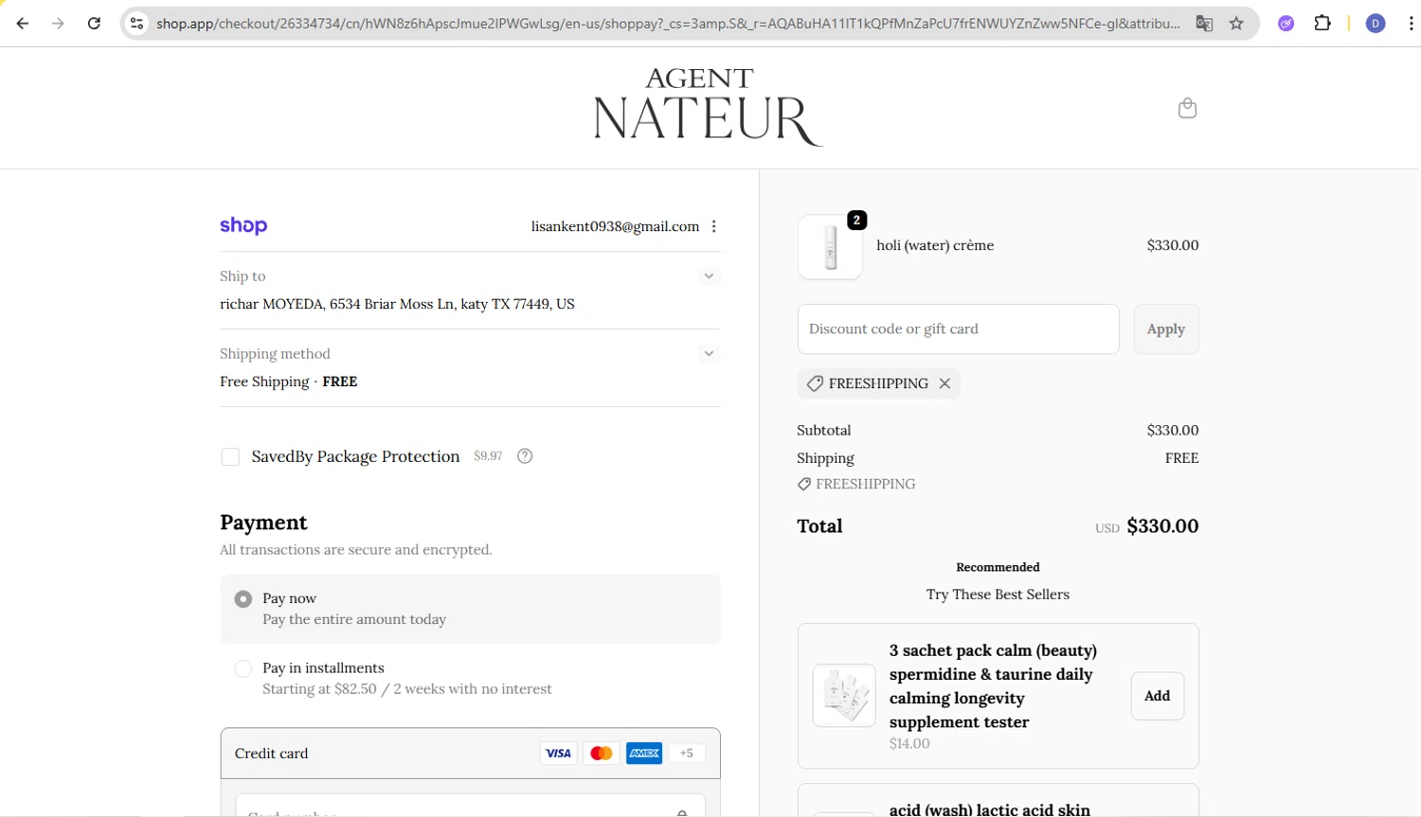Open the sachet pack product thumbnail

(844, 696)
